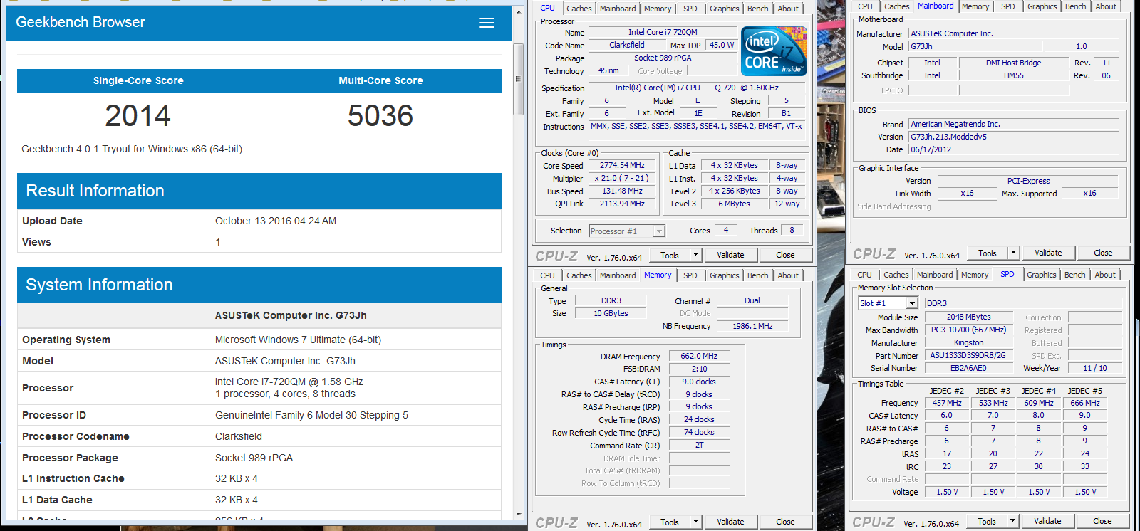Screen dimensions: 1140x531
Task: Select CPU tab in Mainboard window
Action: click(x=865, y=6)
